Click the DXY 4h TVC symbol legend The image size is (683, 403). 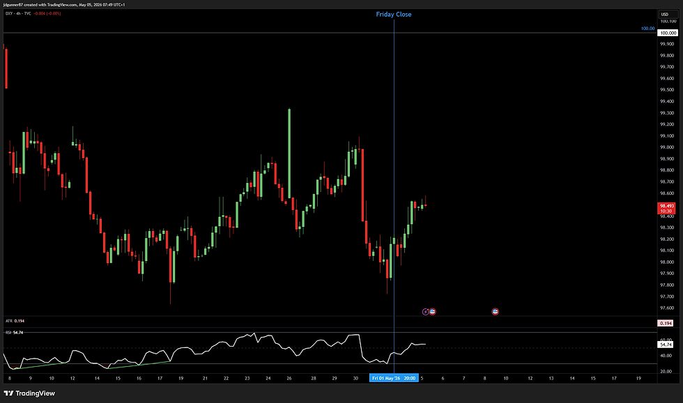pyautogui.click(x=18, y=13)
